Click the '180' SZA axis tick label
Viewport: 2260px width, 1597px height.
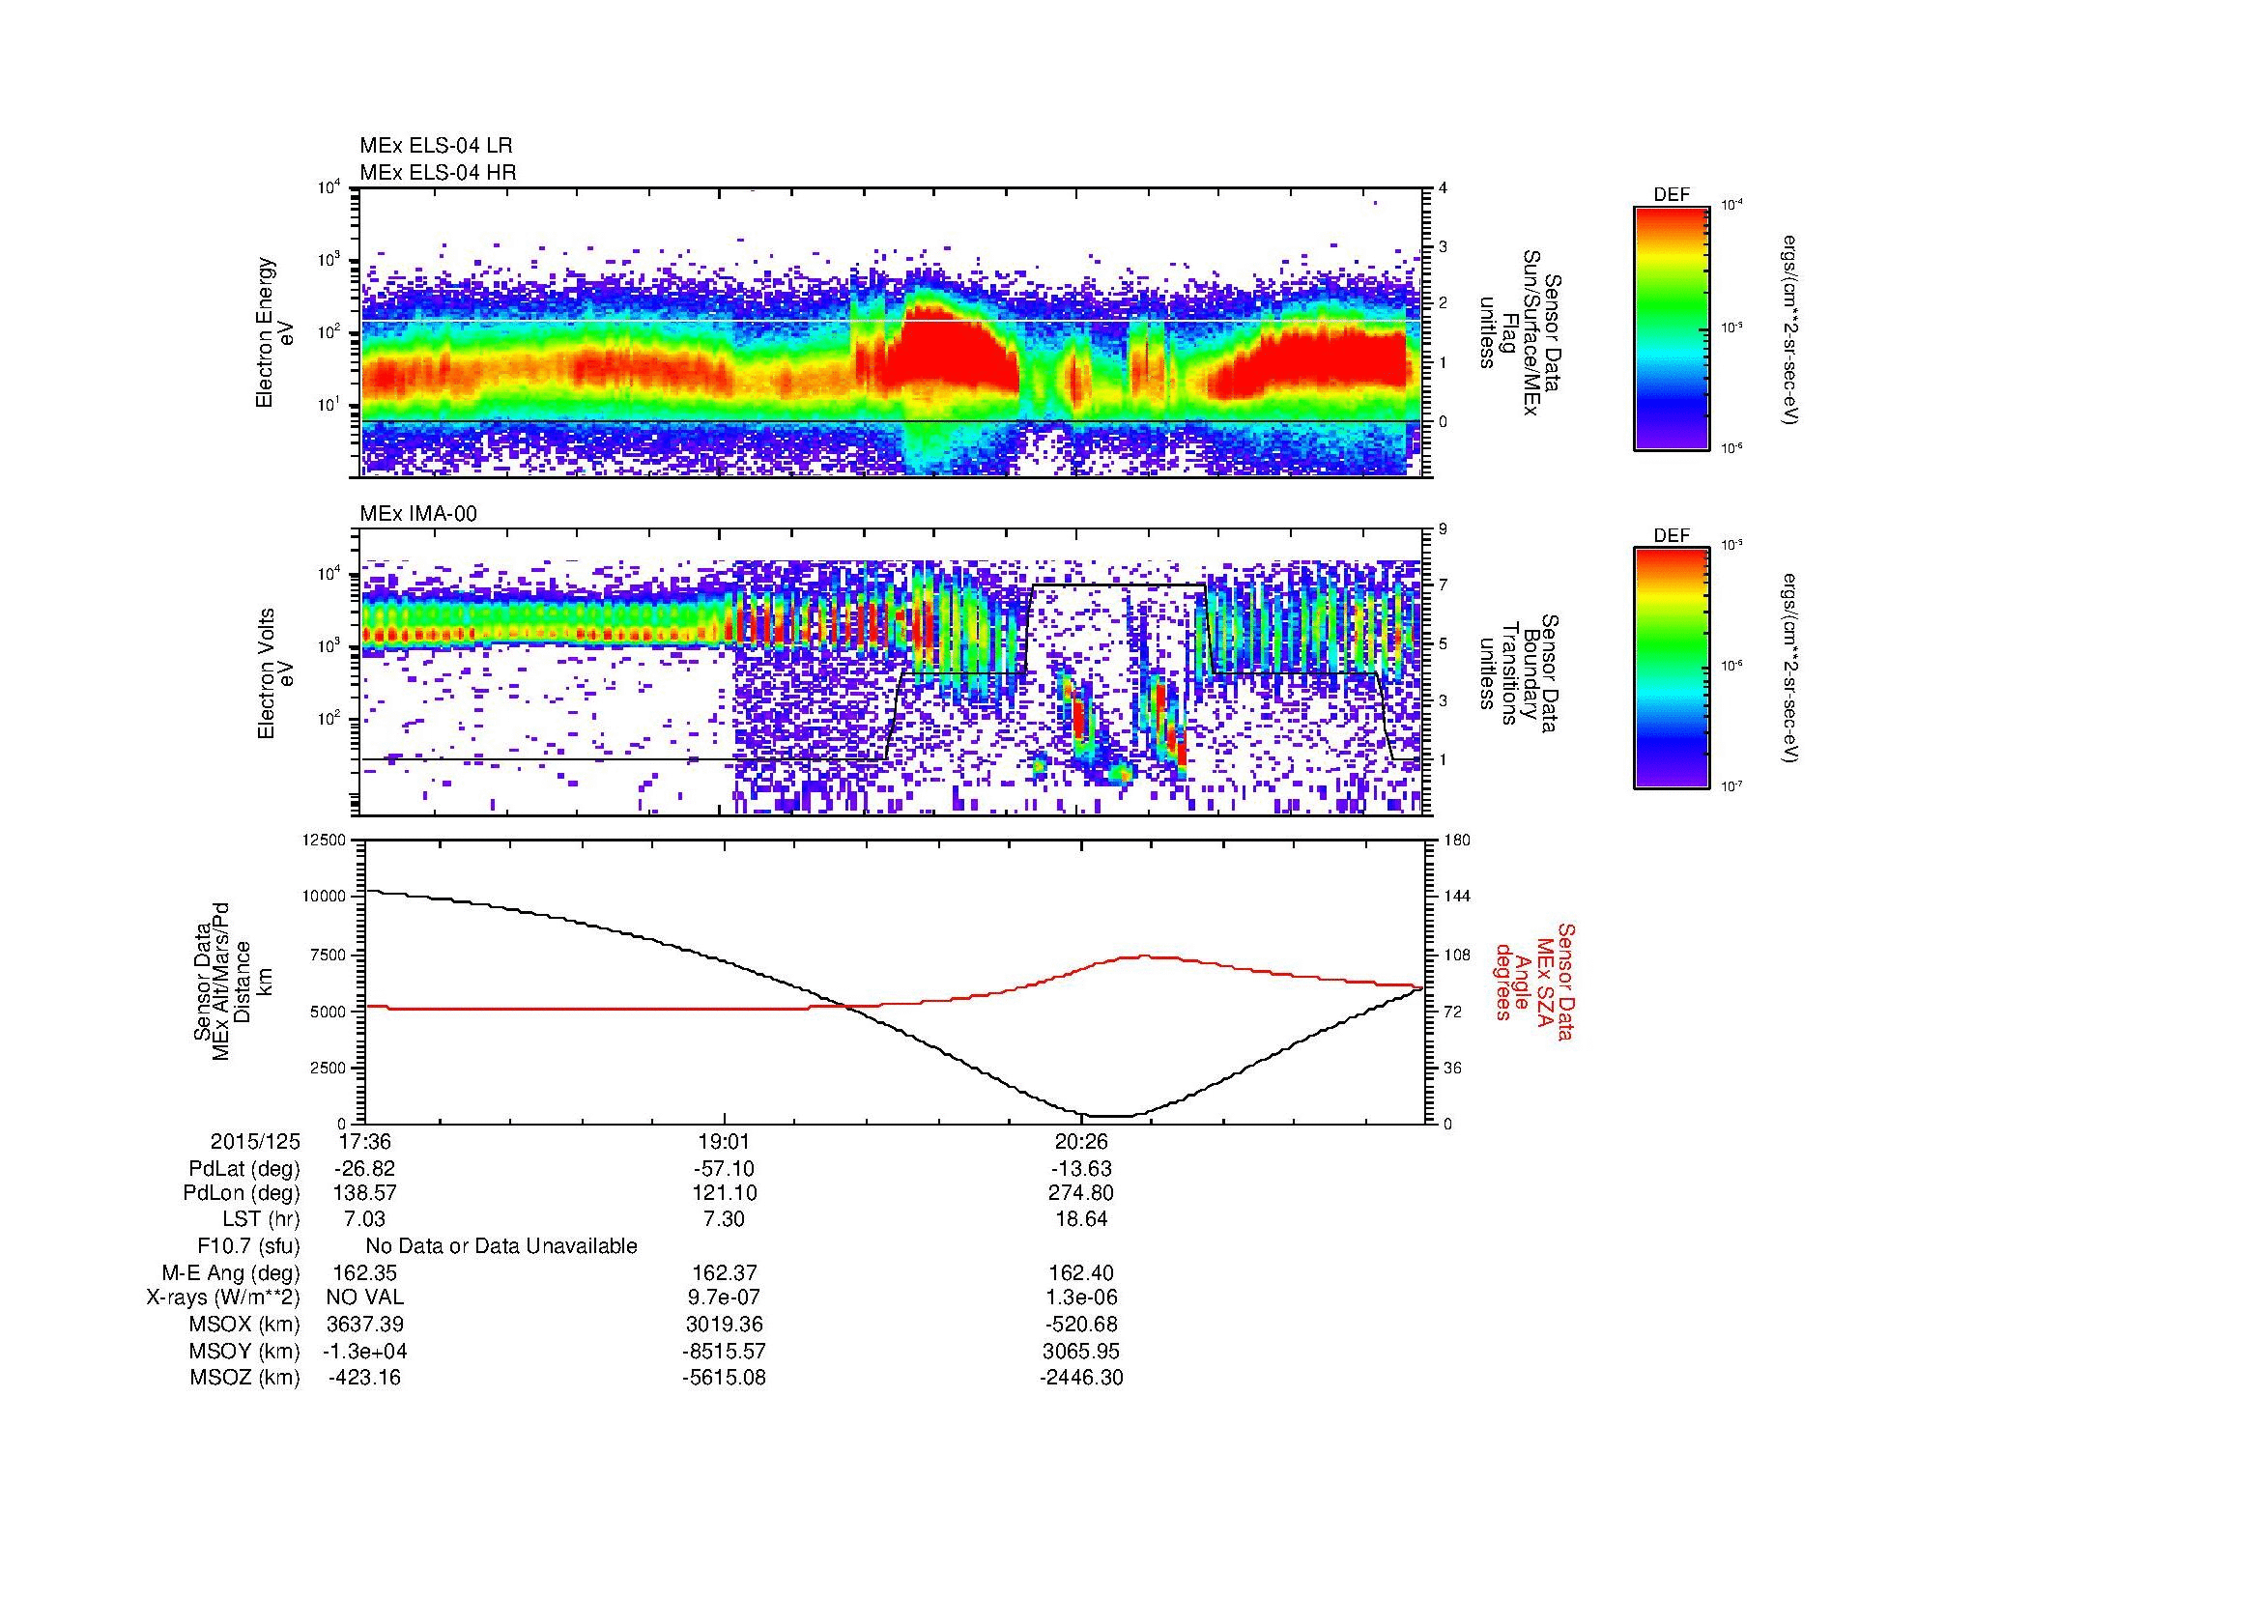(1457, 841)
